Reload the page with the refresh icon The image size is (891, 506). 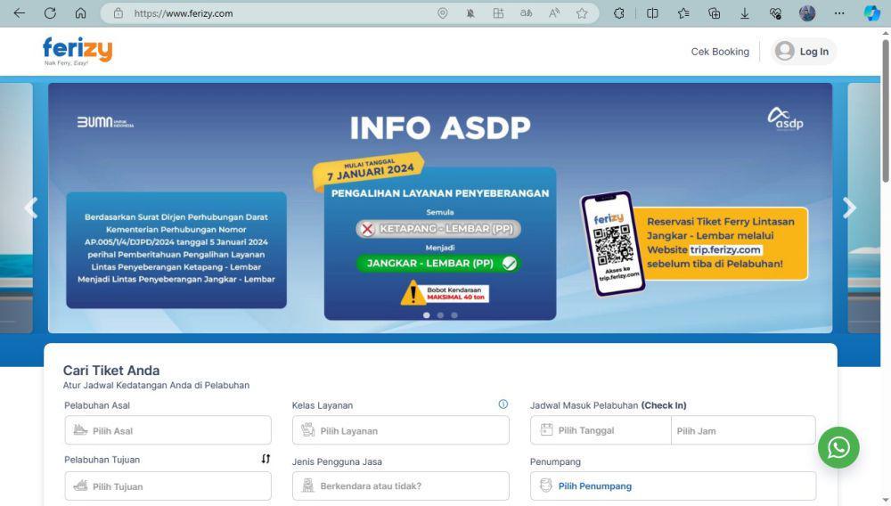[x=50, y=13]
